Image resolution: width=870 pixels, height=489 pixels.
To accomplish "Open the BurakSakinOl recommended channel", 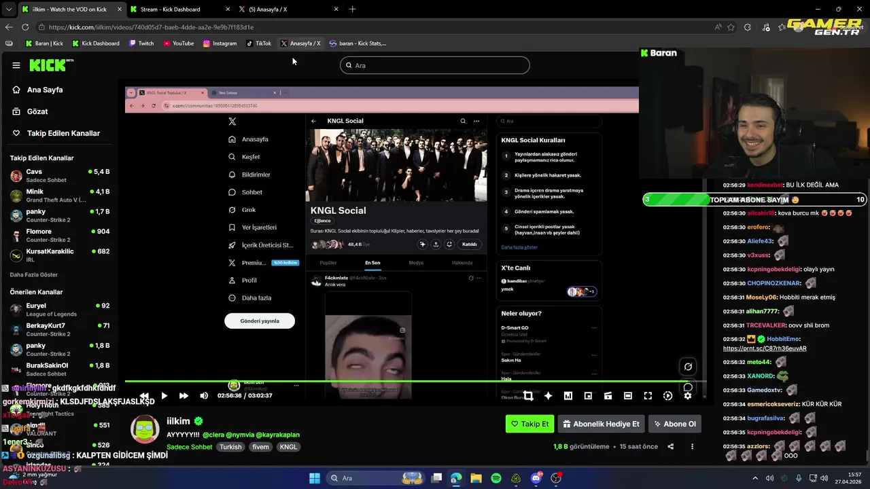I will pos(60,369).
